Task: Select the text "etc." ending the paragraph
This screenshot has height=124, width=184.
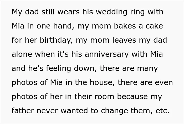Action: [162, 111]
